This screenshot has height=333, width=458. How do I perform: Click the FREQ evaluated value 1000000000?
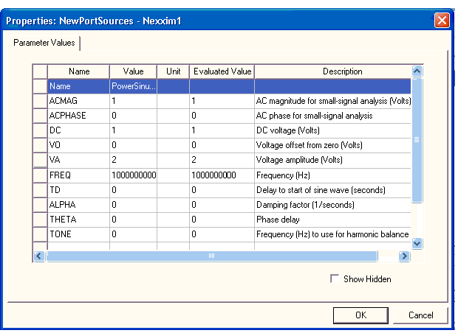[222, 175]
